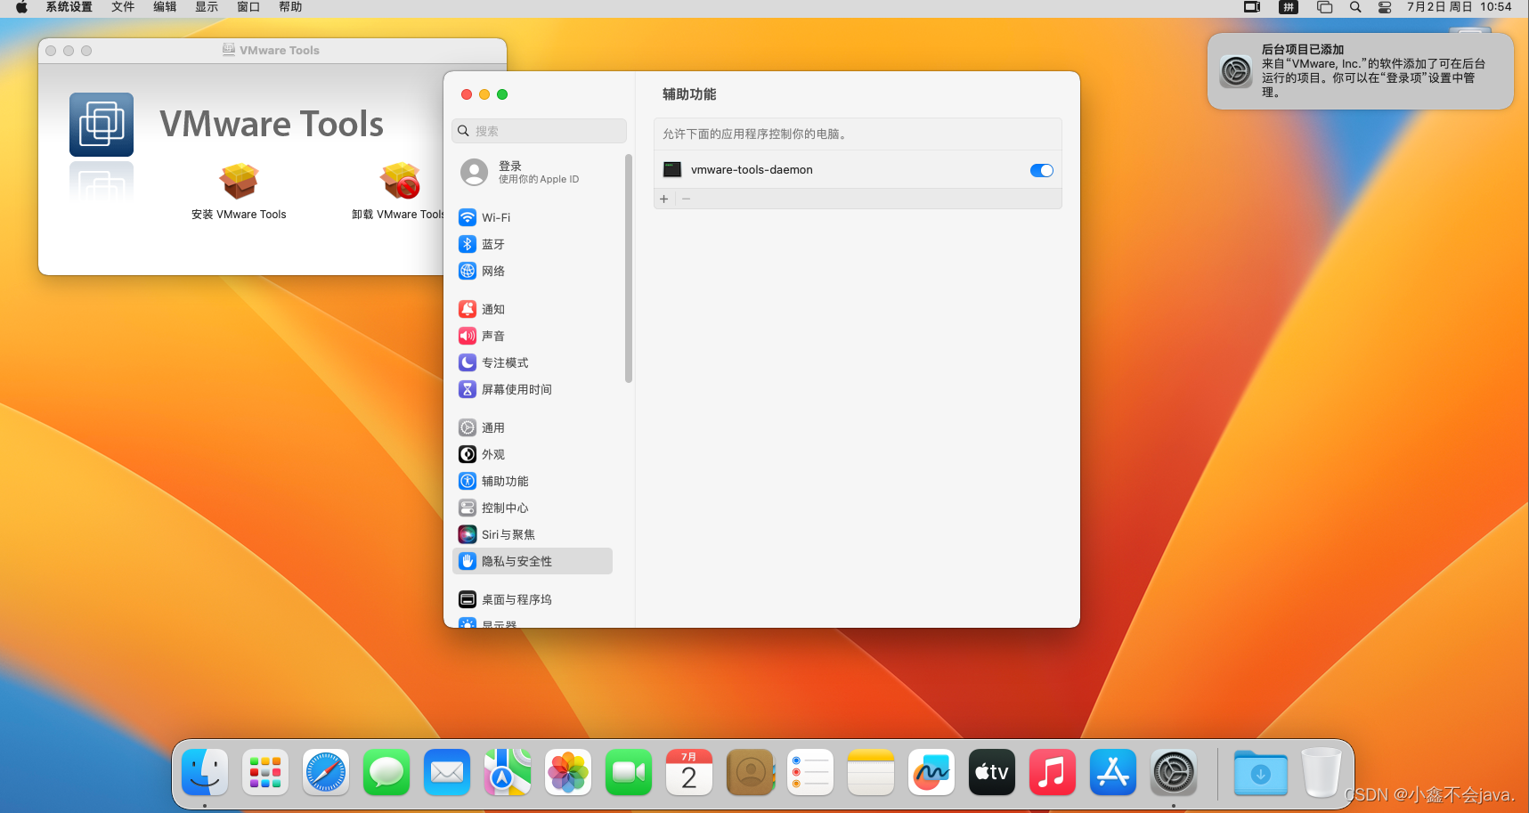
Task: Open Reminders from the Dock
Action: click(810, 772)
